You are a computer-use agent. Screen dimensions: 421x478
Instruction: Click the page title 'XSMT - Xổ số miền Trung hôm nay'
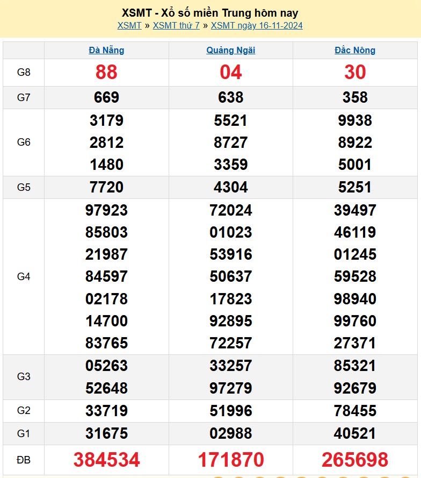tap(210, 13)
